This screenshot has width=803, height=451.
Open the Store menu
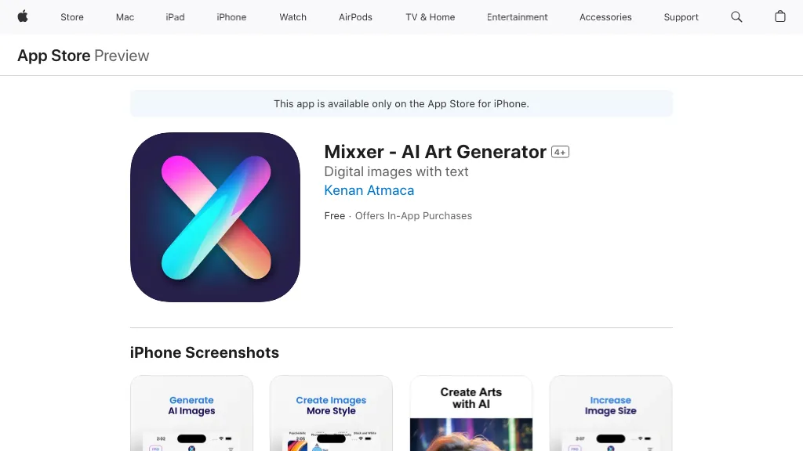pos(71,17)
